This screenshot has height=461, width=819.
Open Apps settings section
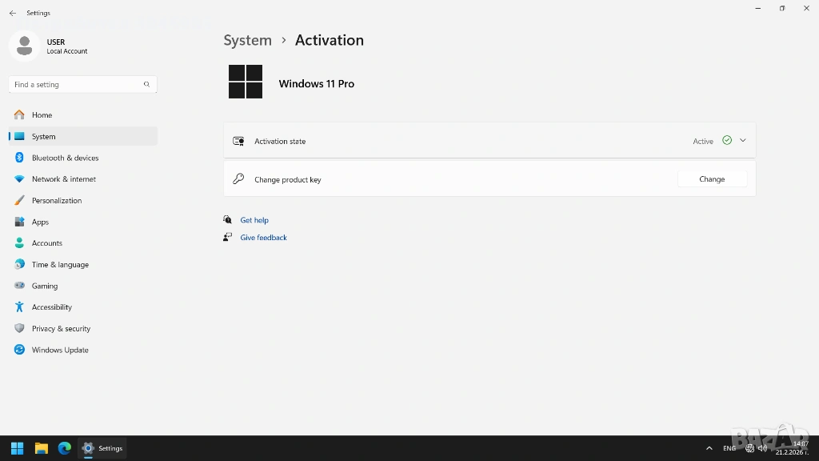pos(40,222)
